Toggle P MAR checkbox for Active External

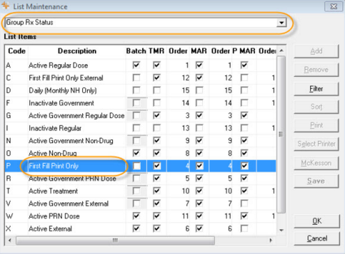click(x=244, y=229)
